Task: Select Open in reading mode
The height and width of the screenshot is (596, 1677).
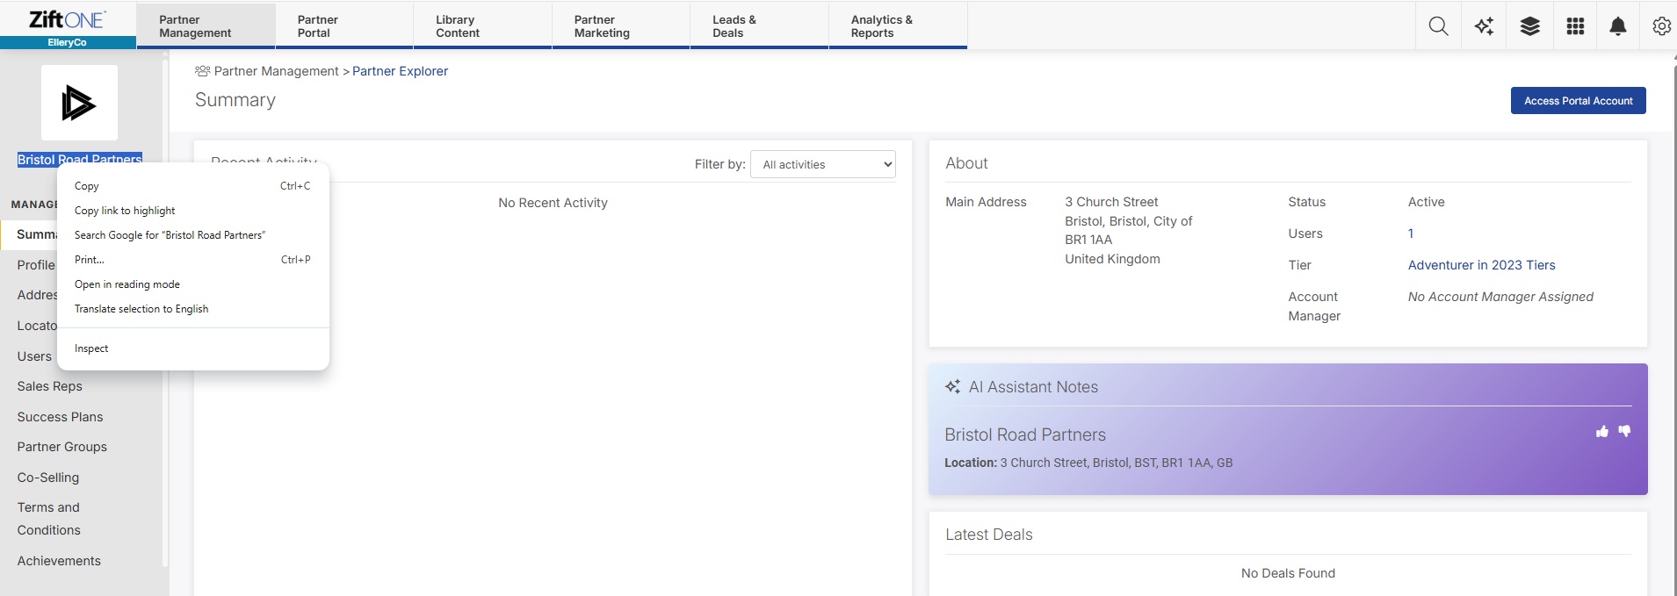Action: tap(192, 284)
